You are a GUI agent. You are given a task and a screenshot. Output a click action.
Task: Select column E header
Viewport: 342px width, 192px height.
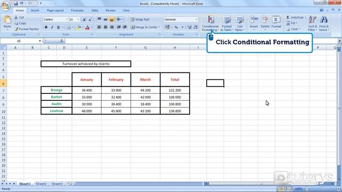pos(87,47)
